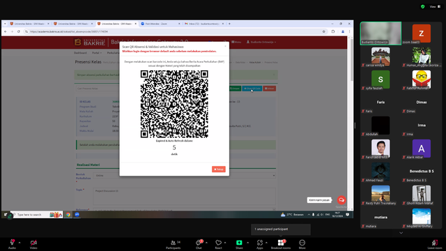Viewport: 446px width, 251px height.
Task: Open Zoom from Windows taskbar
Action: click(x=77, y=215)
